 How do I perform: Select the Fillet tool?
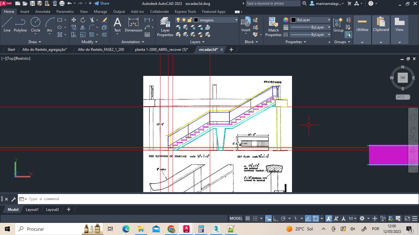(x=92, y=27)
